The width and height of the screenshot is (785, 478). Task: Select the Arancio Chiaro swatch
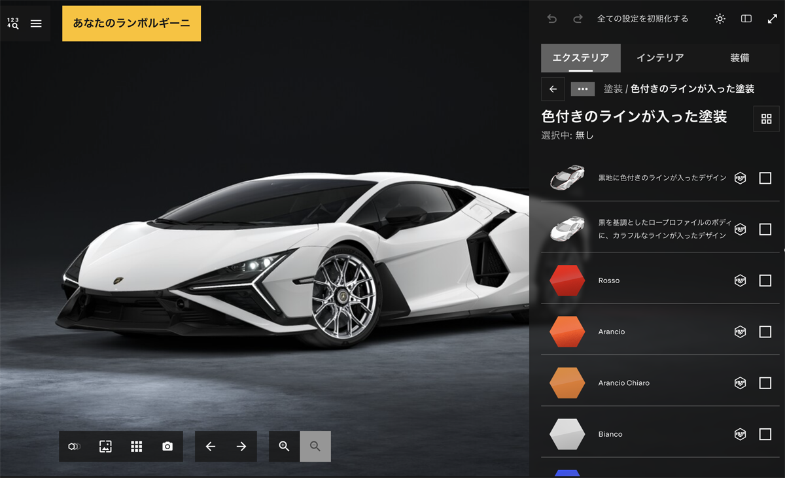[567, 383]
